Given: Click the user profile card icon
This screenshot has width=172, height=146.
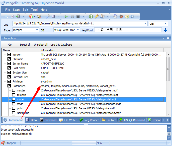Looking at the screenshot, I should tap(102, 16).
